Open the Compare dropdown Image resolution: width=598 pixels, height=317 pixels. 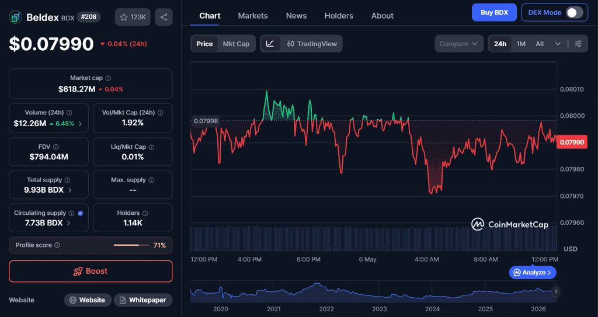(459, 44)
